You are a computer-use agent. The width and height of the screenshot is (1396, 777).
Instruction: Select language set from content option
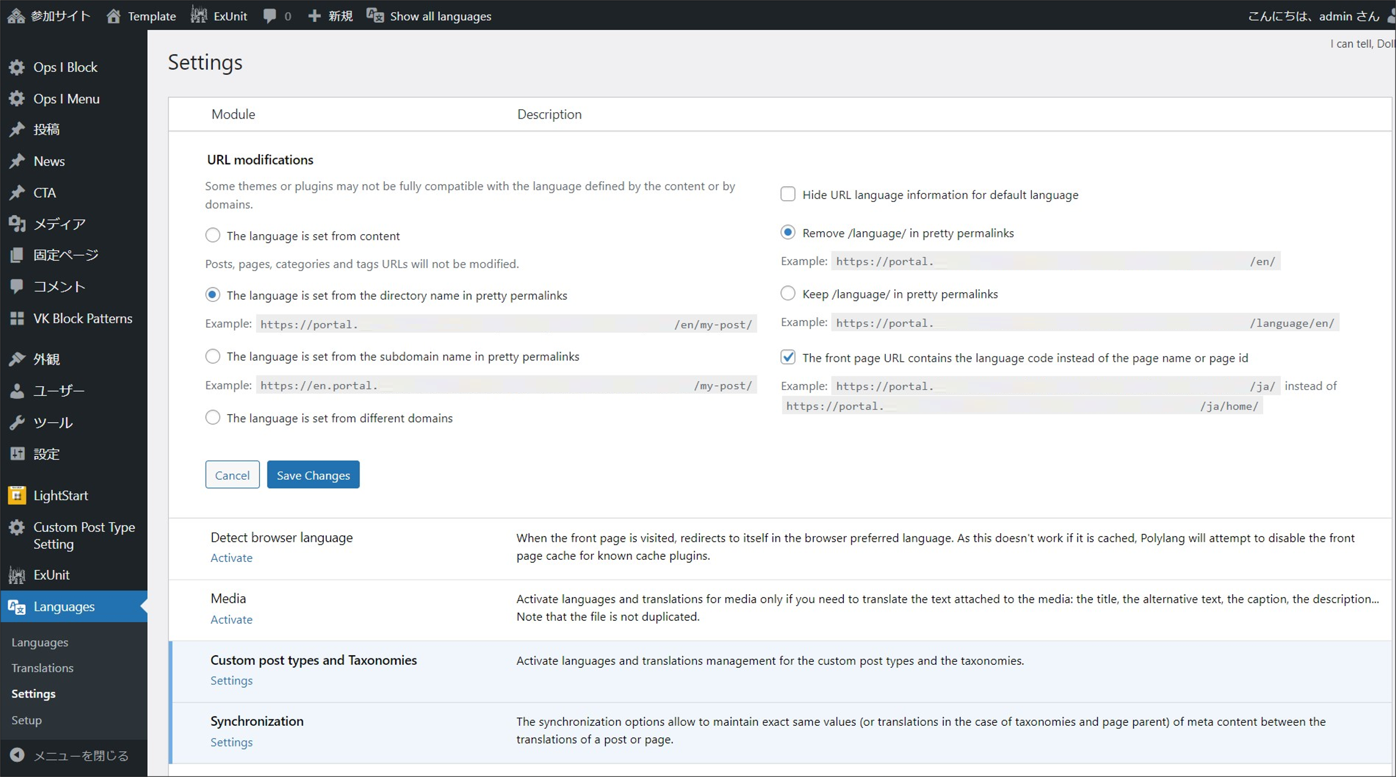(x=212, y=235)
